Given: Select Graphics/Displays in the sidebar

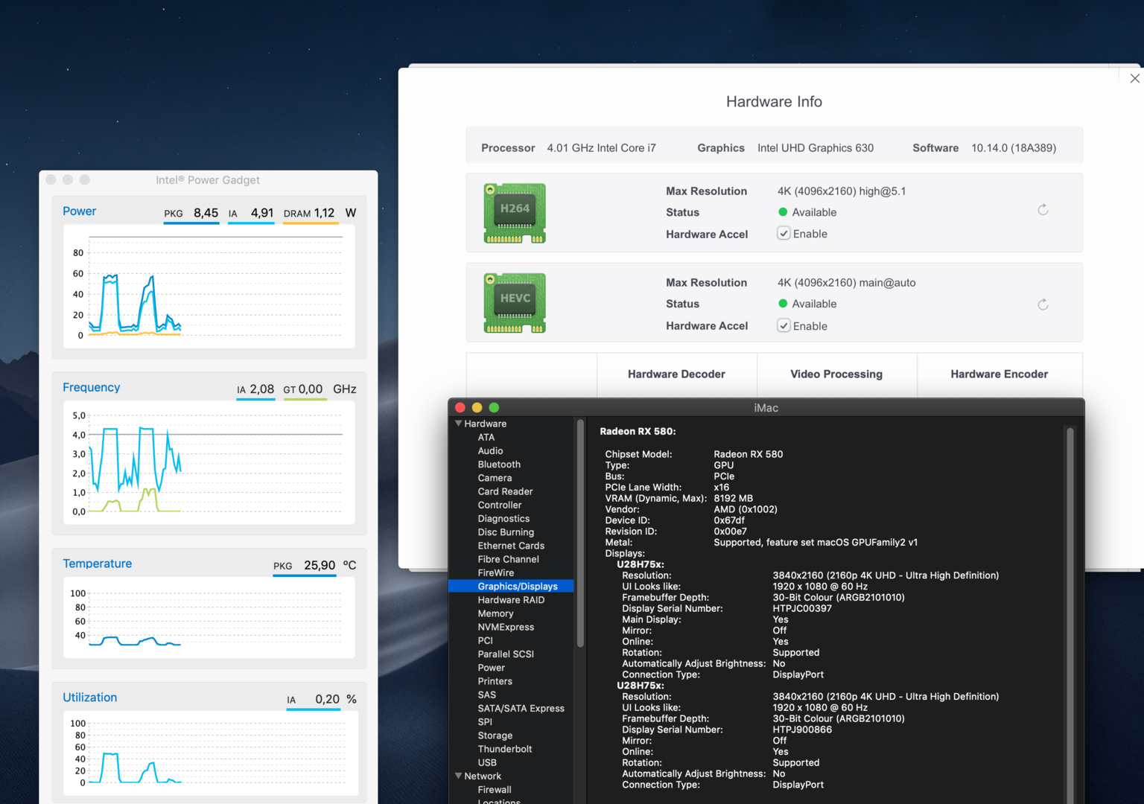Looking at the screenshot, I should [517, 587].
